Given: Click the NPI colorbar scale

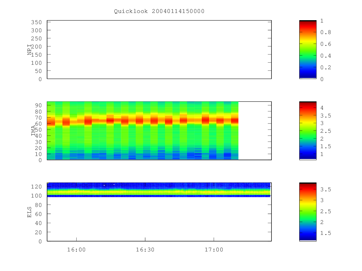Looking at the screenshot, I should pyautogui.click(x=308, y=50).
